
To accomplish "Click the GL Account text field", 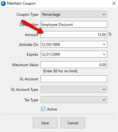I will pos(74,79).
